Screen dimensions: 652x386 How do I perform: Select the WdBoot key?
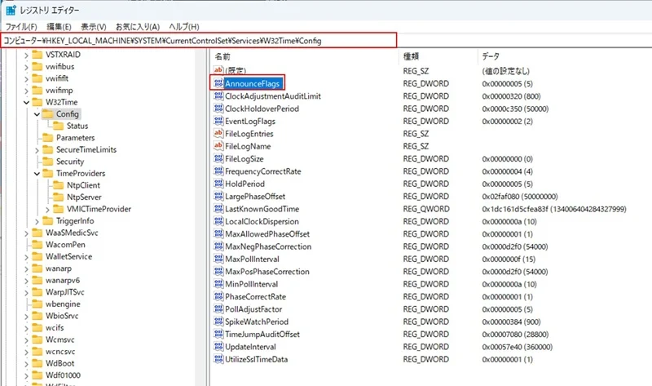pyautogui.click(x=59, y=363)
